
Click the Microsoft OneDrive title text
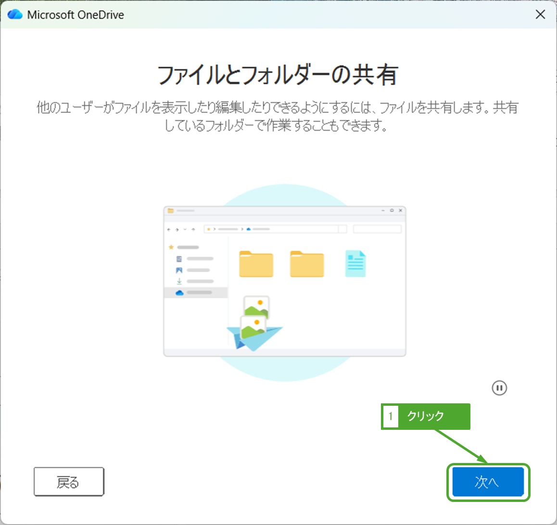[76, 15]
